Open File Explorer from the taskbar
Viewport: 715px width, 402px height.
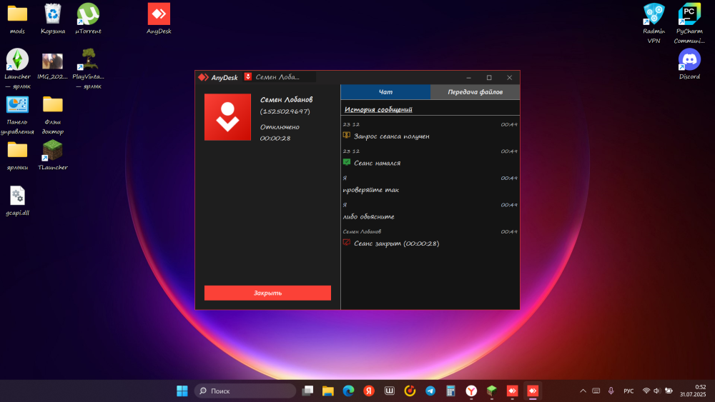tap(328, 391)
